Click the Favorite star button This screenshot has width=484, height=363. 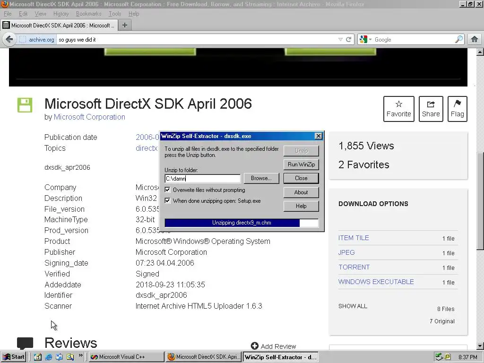399,109
